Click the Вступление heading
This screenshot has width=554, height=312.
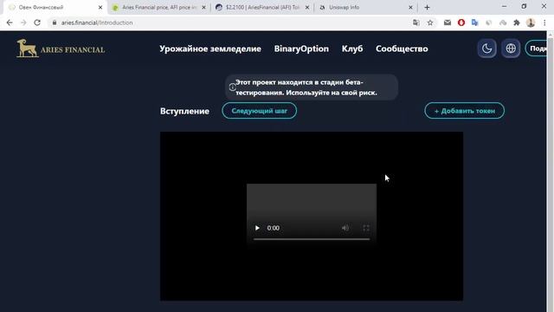pos(184,111)
